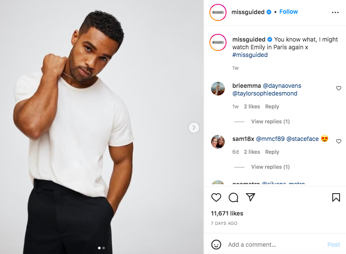
Task: Open the #missguided hashtag link
Action: pyautogui.click(x=250, y=55)
